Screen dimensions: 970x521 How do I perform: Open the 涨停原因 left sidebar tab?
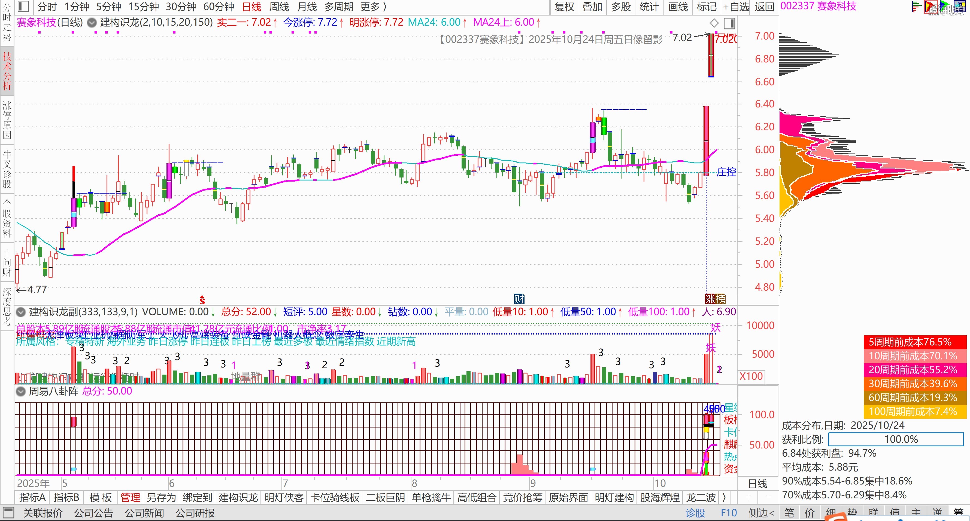(x=7, y=120)
